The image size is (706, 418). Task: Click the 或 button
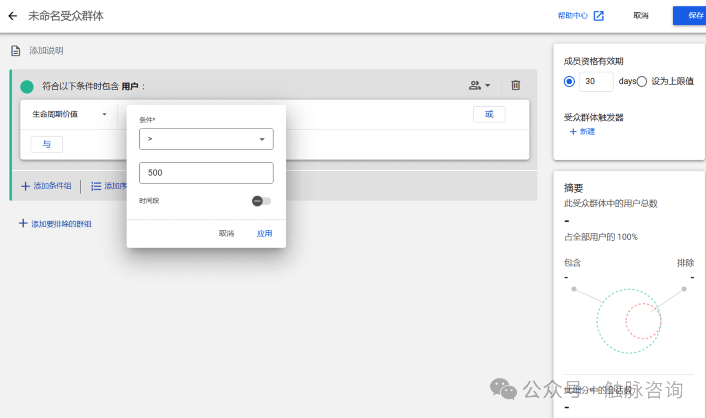[489, 114]
